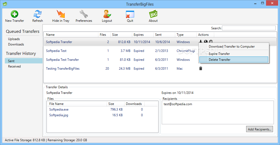This screenshot has height=145, width=280.
Task: Click the 3.7 MB size cell
Action: 125,51
